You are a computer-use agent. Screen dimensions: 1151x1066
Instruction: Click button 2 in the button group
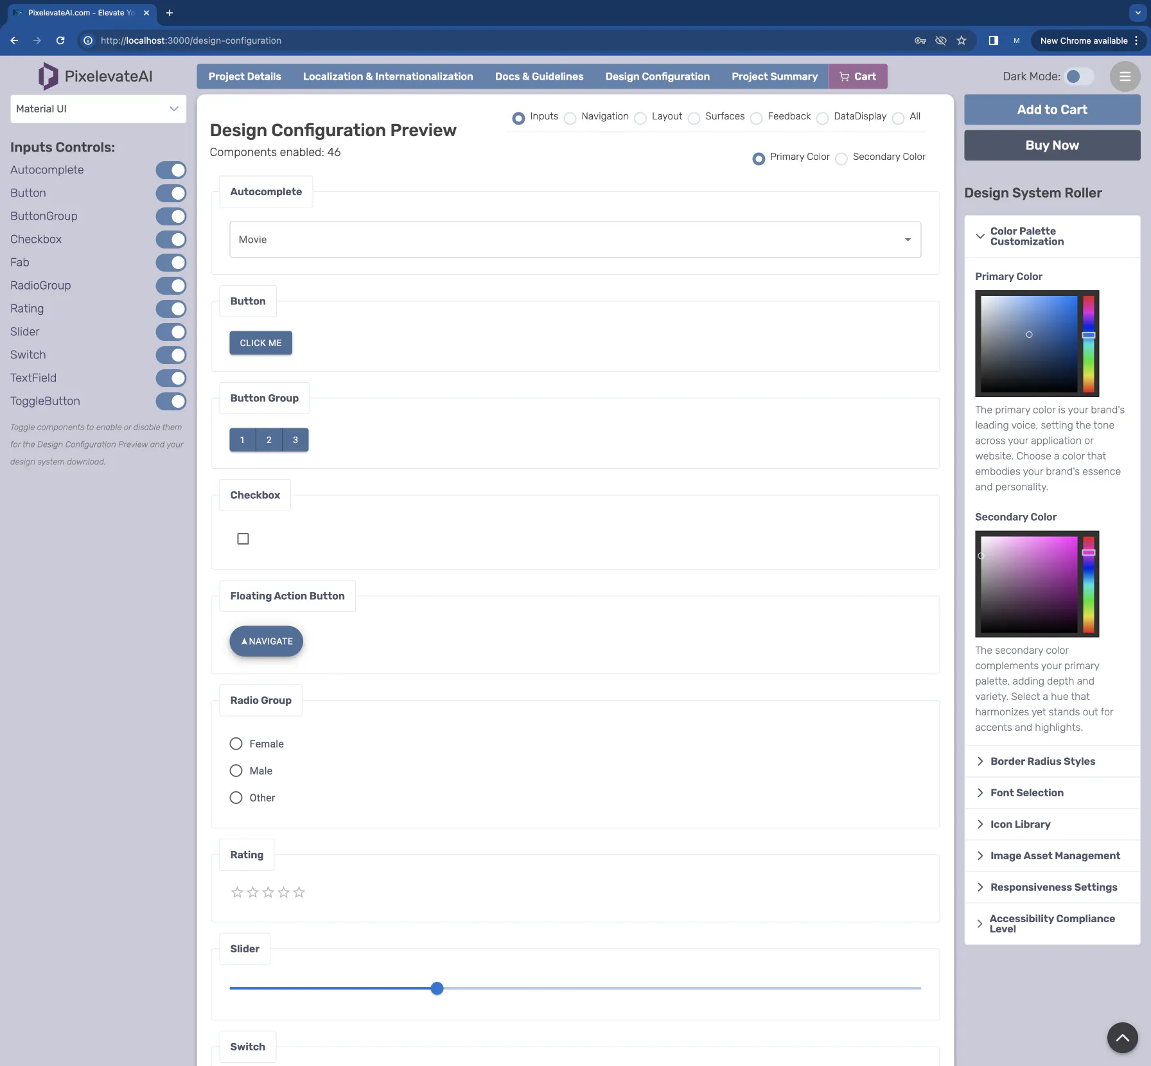point(268,440)
